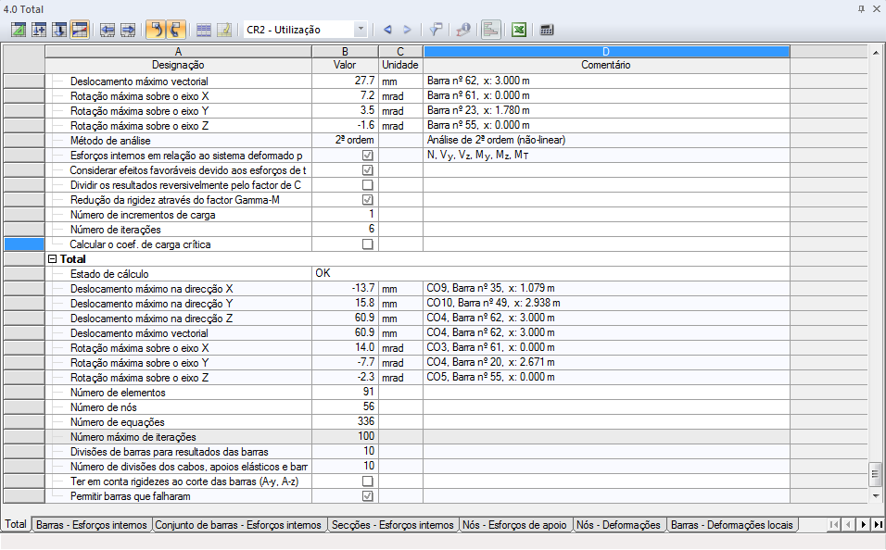This screenshot has height=550, width=886.
Task: Export table to Excel
Action: point(519,30)
